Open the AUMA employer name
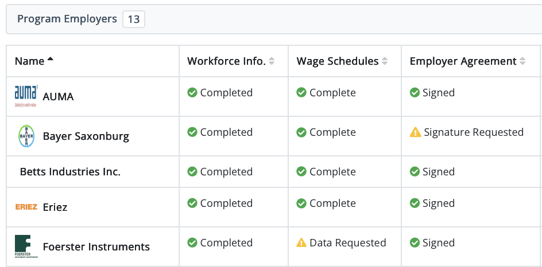Viewport: 542px width, 267px height. (x=58, y=97)
